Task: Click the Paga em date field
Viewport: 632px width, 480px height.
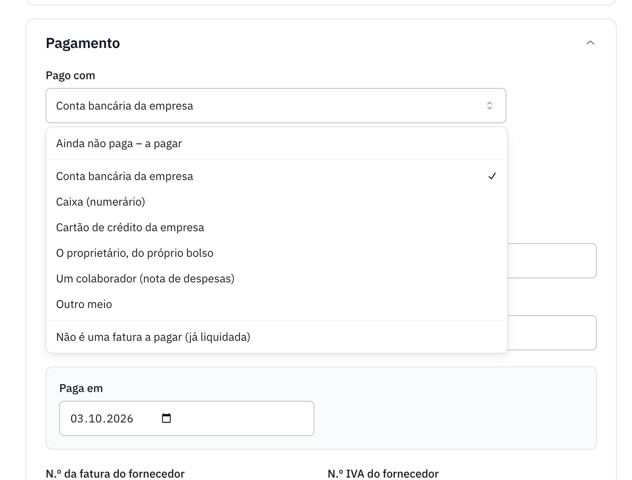Action: point(187,418)
